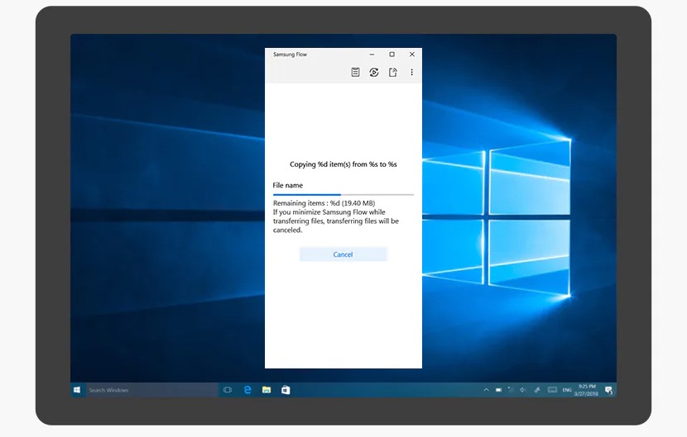Maximize the Samsung Flow window
Screen dimensions: 687x437
coord(392,55)
